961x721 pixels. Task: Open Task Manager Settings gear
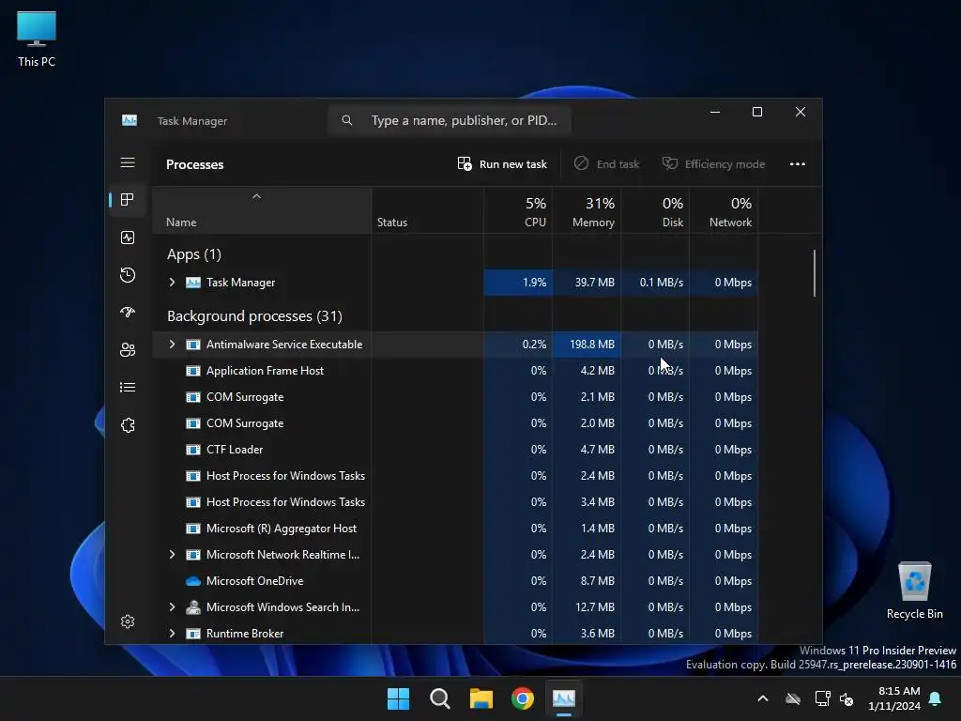click(128, 621)
